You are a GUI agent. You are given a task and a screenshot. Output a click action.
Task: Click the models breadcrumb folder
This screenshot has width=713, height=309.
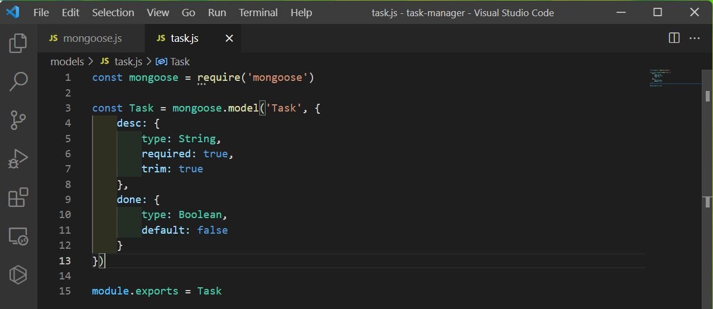[67, 61]
